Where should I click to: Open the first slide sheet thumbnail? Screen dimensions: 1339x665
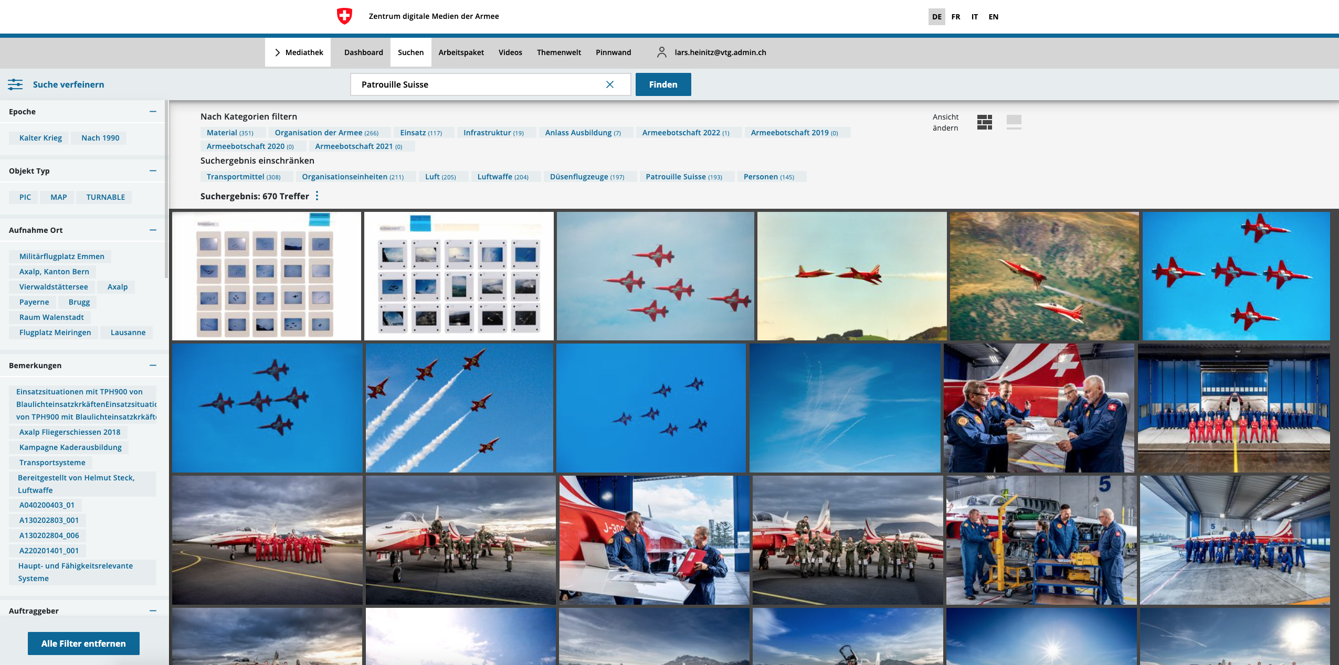pos(267,276)
